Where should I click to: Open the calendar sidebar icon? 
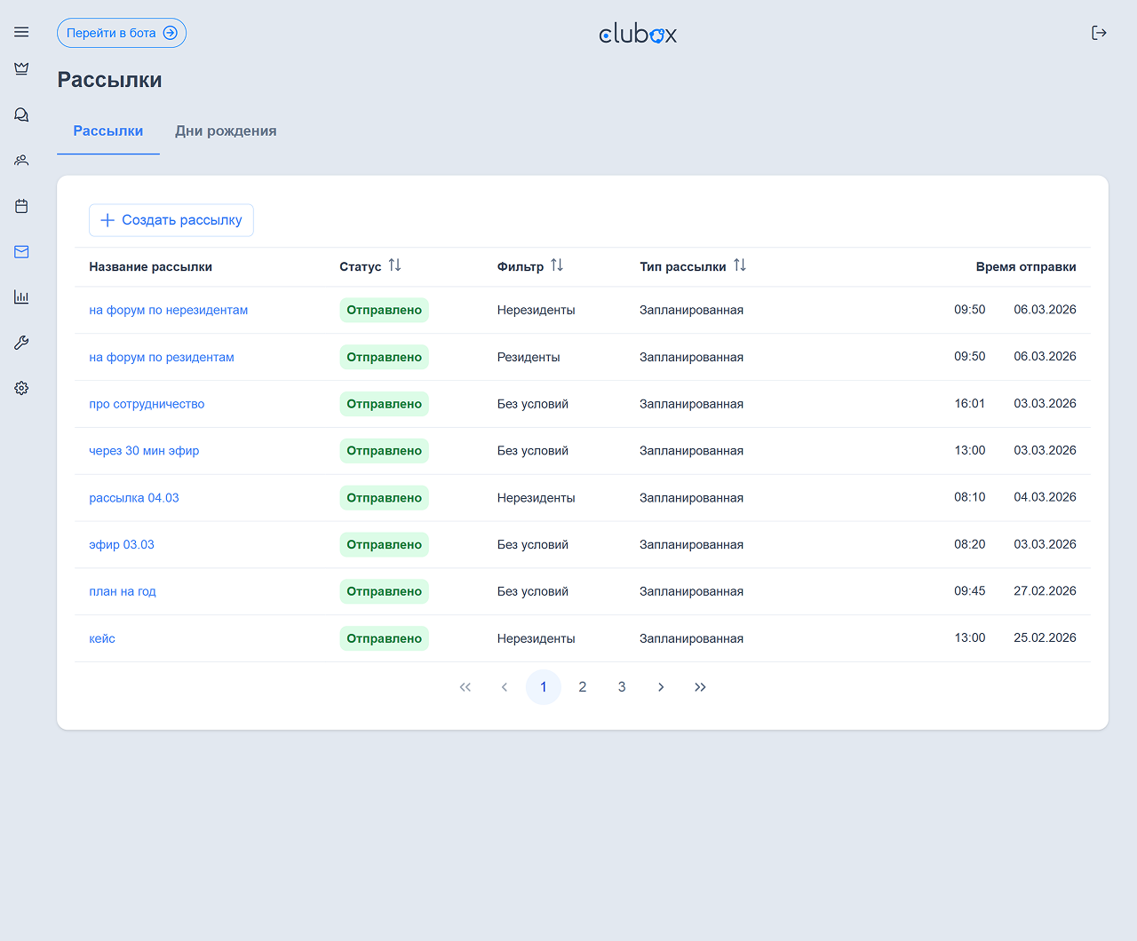coord(21,206)
